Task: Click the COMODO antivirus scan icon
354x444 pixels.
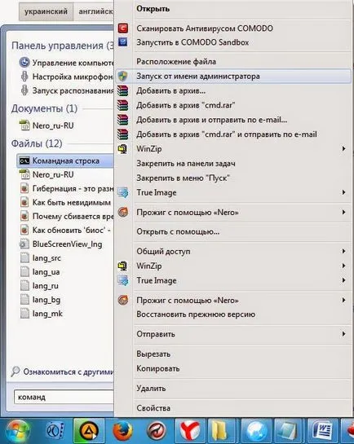Action: [123, 29]
